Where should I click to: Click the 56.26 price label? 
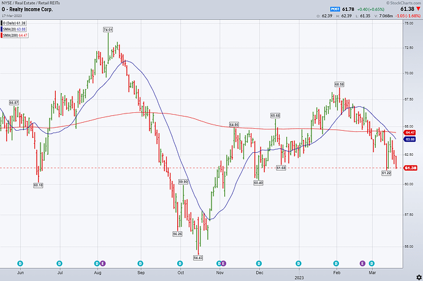point(178,234)
